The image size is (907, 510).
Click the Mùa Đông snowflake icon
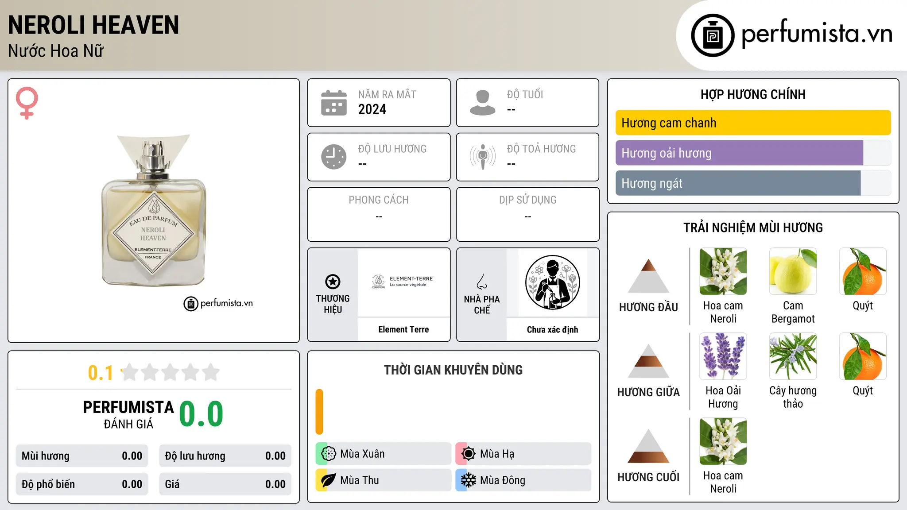(x=468, y=480)
